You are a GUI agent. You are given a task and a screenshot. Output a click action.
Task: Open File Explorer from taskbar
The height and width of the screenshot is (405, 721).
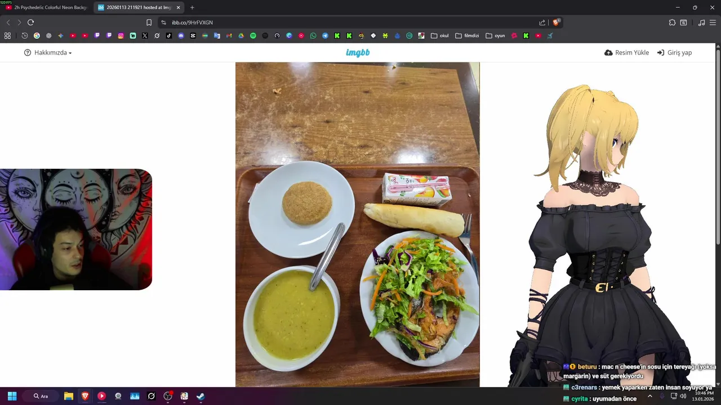point(69,396)
